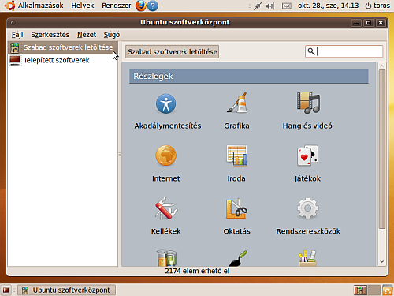394x296 pixels.
Task: Click the status bar text 2174 elem érhető el
Action: point(197,271)
